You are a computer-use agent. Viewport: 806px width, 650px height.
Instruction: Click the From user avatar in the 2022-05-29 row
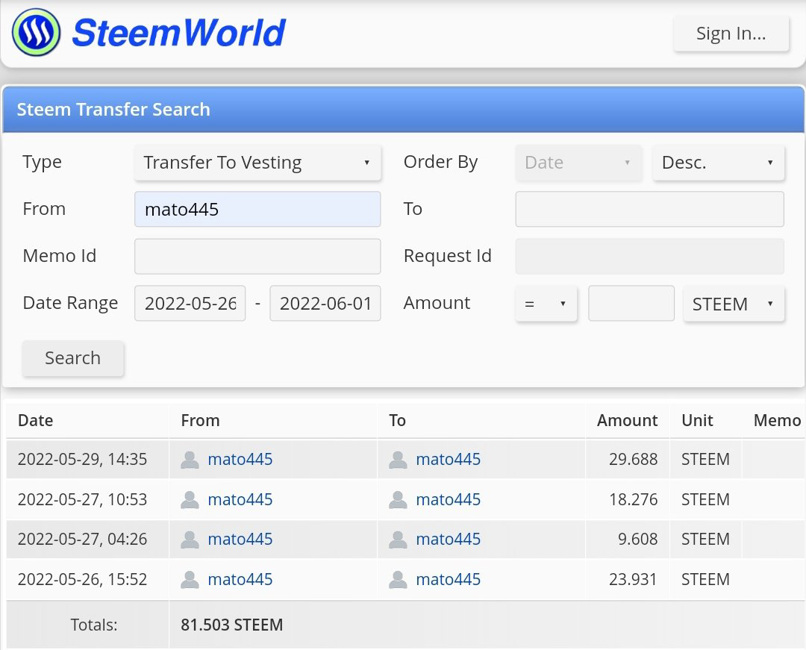(x=190, y=460)
